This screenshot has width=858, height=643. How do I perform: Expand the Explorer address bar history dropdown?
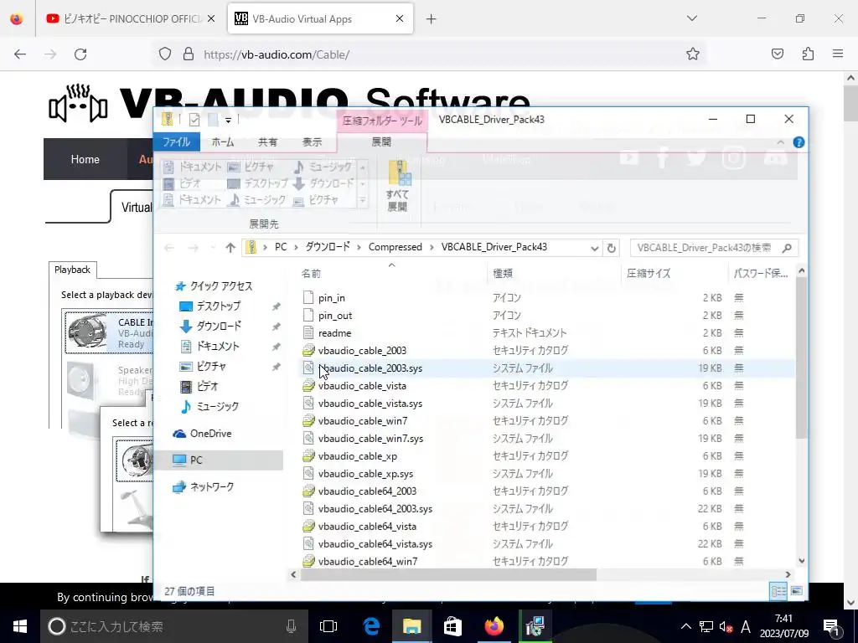point(594,248)
